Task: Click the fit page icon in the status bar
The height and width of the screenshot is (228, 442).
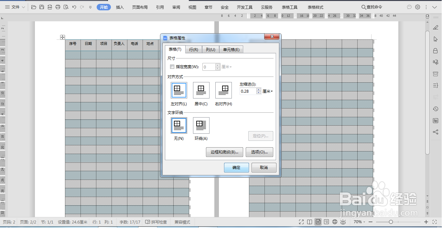Action: coord(435,222)
